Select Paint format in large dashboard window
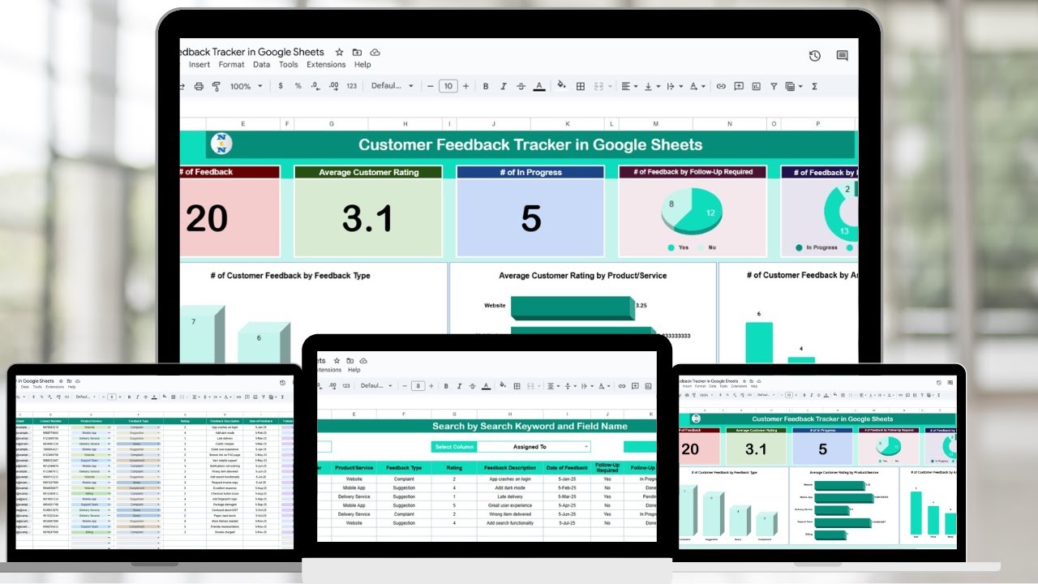This screenshot has width=1038, height=584. pos(216,86)
